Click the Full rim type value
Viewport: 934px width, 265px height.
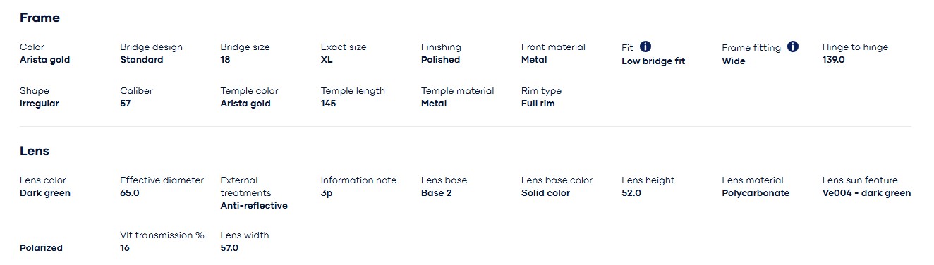(x=538, y=104)
